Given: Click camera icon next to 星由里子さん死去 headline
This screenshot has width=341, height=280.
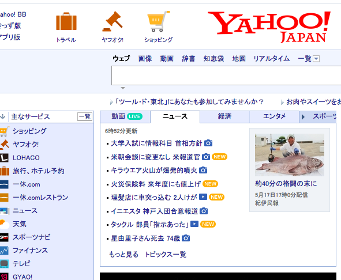Looking at the screenshot, I should (x=186, y=239).
